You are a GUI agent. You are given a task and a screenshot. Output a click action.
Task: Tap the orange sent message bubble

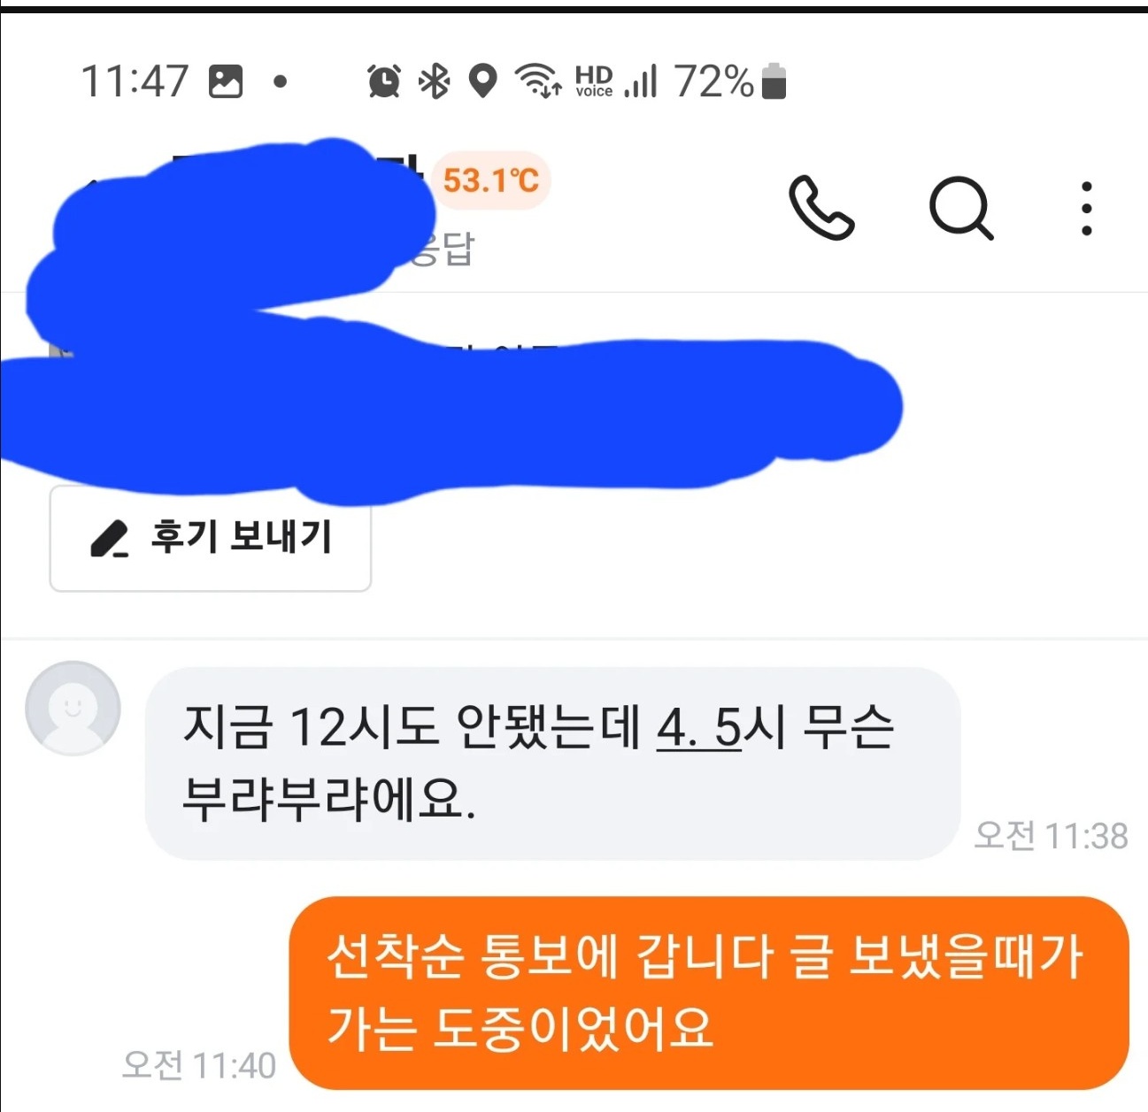tap(710, 993)
